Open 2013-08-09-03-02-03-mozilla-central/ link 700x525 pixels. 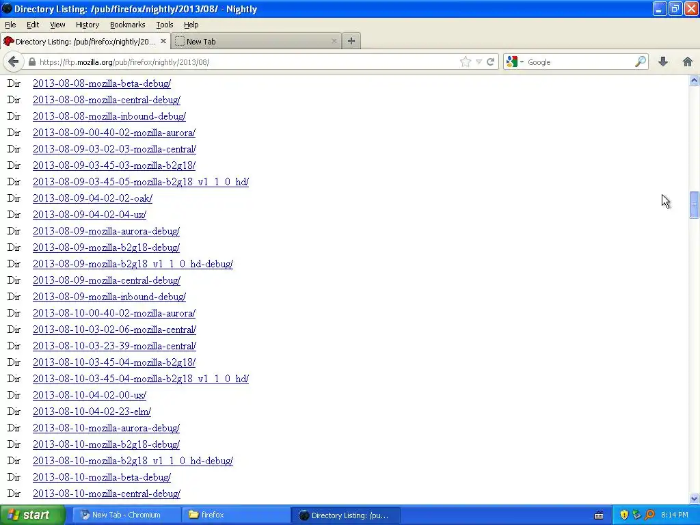(114, 149)
